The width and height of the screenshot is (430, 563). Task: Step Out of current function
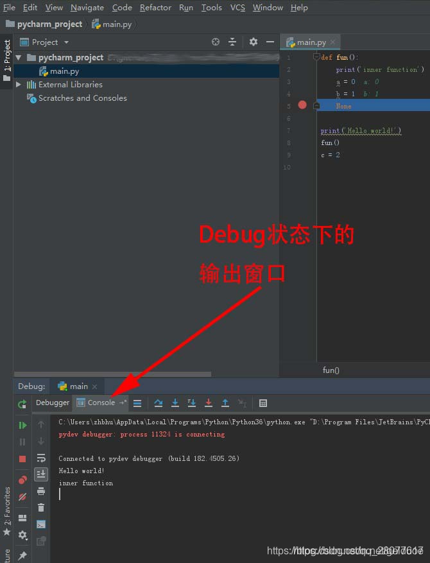click(x=225, y=403)
